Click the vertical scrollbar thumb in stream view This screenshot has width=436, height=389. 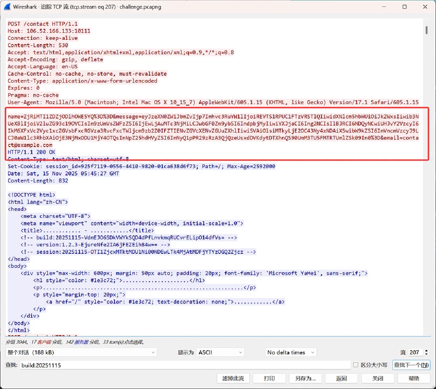[427, 30]
